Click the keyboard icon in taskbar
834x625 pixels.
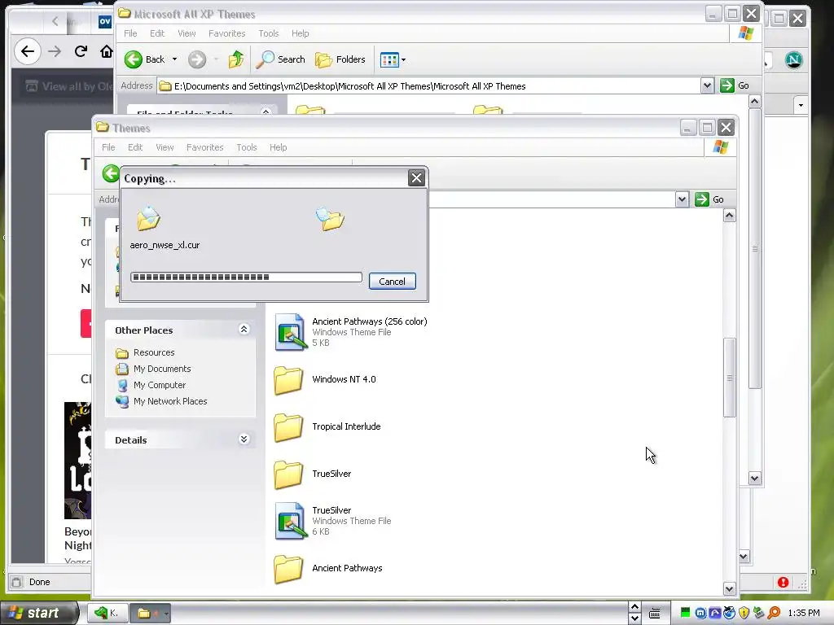pyautogui.click(x=655, y=614)
